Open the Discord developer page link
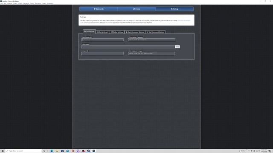 (184, 20)
